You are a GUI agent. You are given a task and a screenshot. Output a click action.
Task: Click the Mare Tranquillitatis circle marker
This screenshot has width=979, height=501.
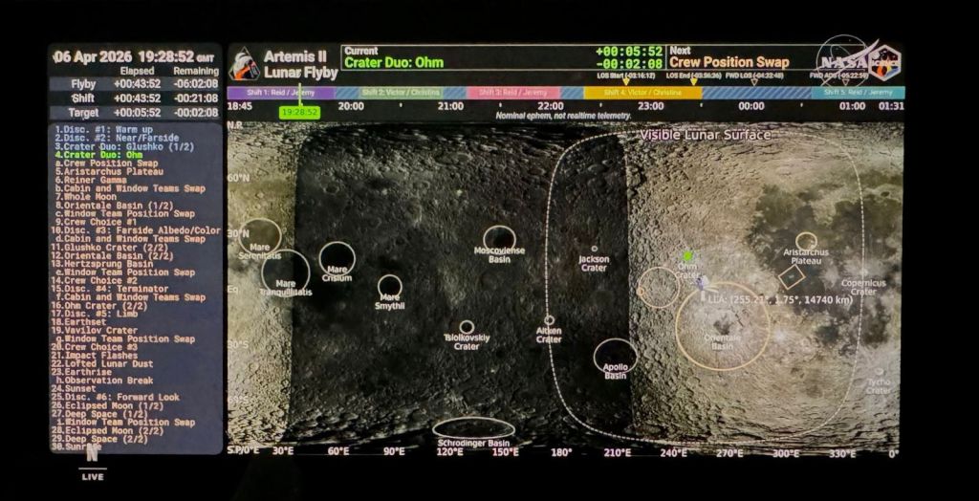point(285,272)
